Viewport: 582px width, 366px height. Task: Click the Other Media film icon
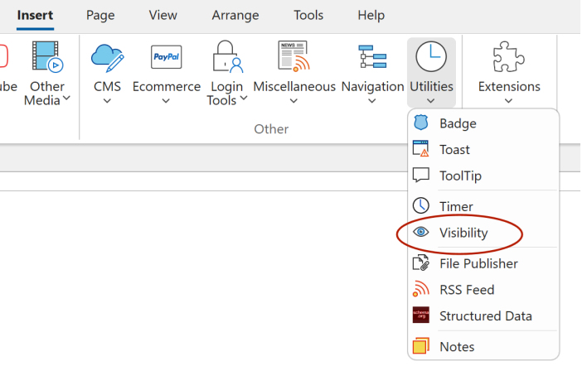click(x=46, y=58)
